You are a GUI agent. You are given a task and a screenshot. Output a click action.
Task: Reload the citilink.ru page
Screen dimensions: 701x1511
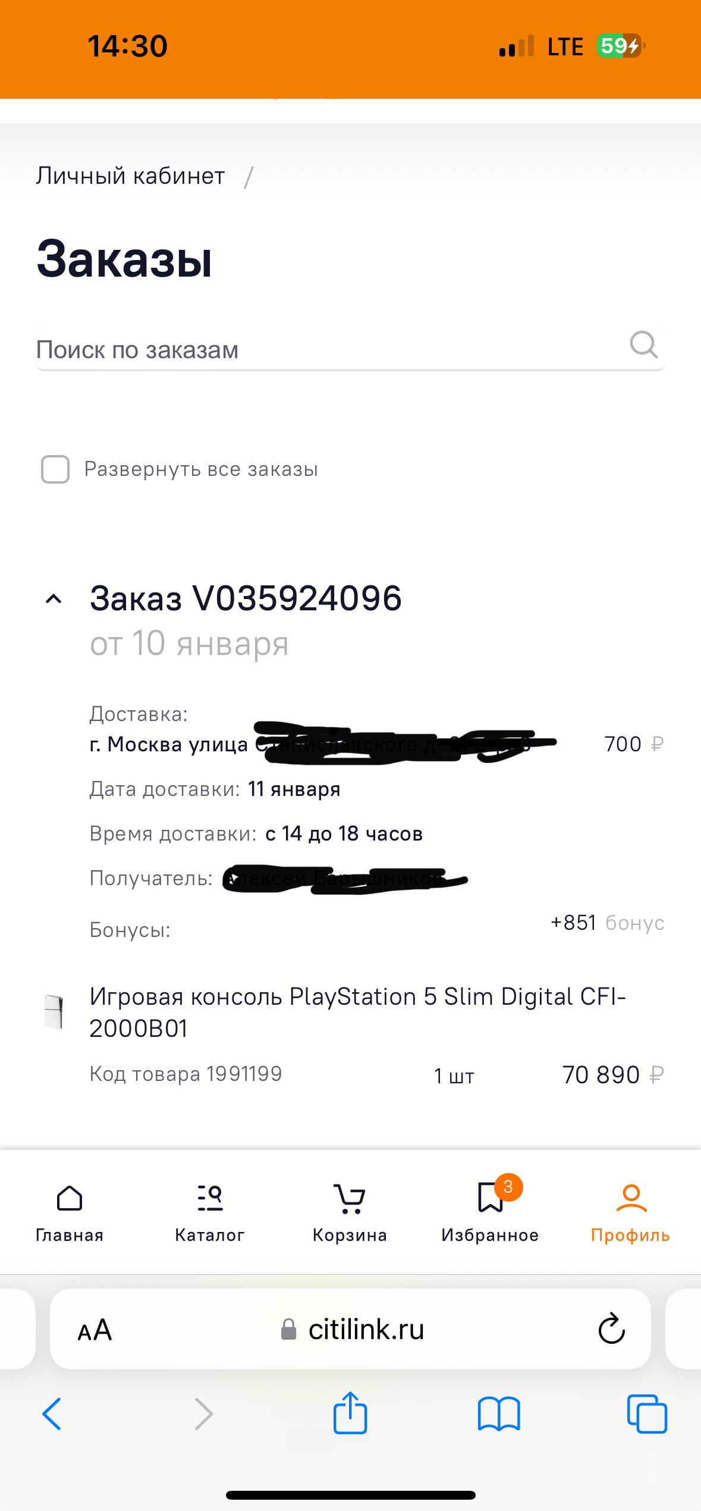pyautogui.click(x=611, y=1328)
